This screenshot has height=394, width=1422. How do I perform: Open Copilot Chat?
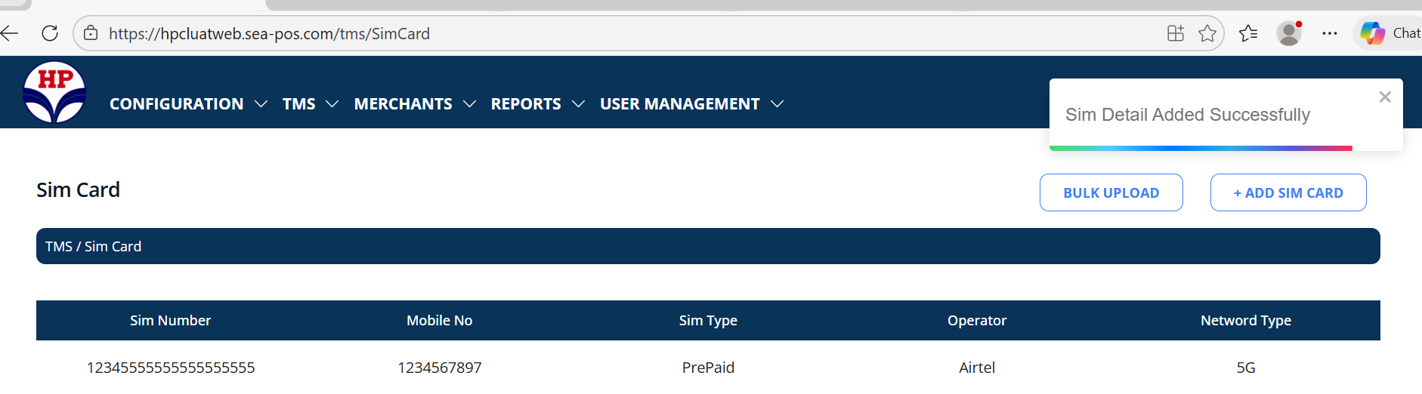(1389, 33)
